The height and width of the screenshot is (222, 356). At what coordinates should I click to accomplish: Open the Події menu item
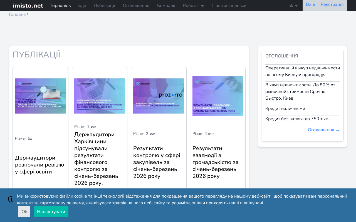[81, 6]
